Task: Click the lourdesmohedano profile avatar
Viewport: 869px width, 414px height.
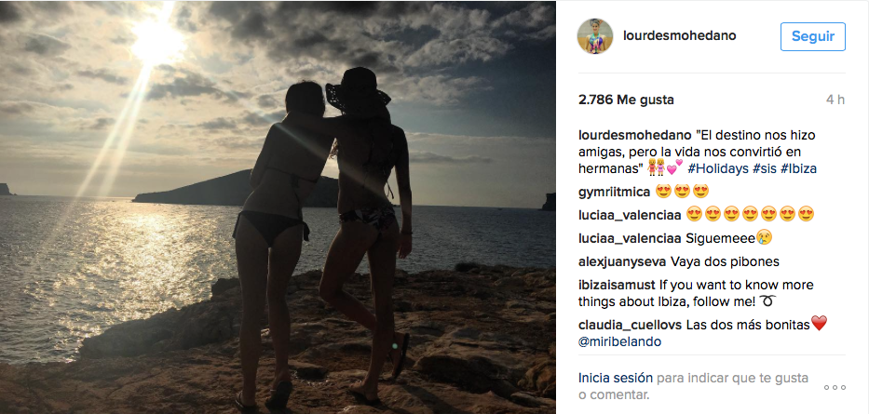Action: tap(595, 36)
